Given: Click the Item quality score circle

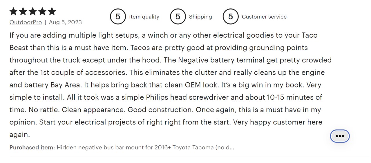Looking at the screenshot, I should 118,17.
